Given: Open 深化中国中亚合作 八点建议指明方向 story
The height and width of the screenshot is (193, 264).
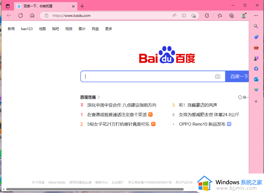Looking at the screenshot, I should [122, 105].
